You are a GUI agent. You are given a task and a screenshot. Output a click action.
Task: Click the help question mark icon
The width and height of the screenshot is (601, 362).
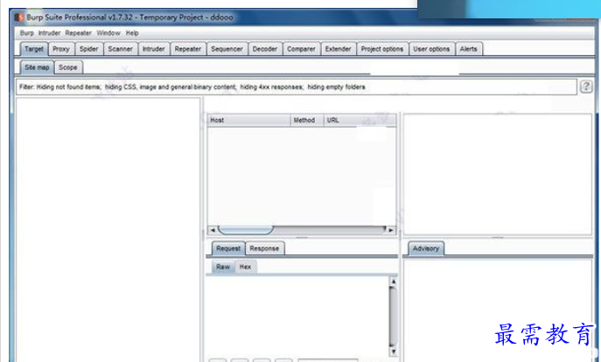[585, 87]
